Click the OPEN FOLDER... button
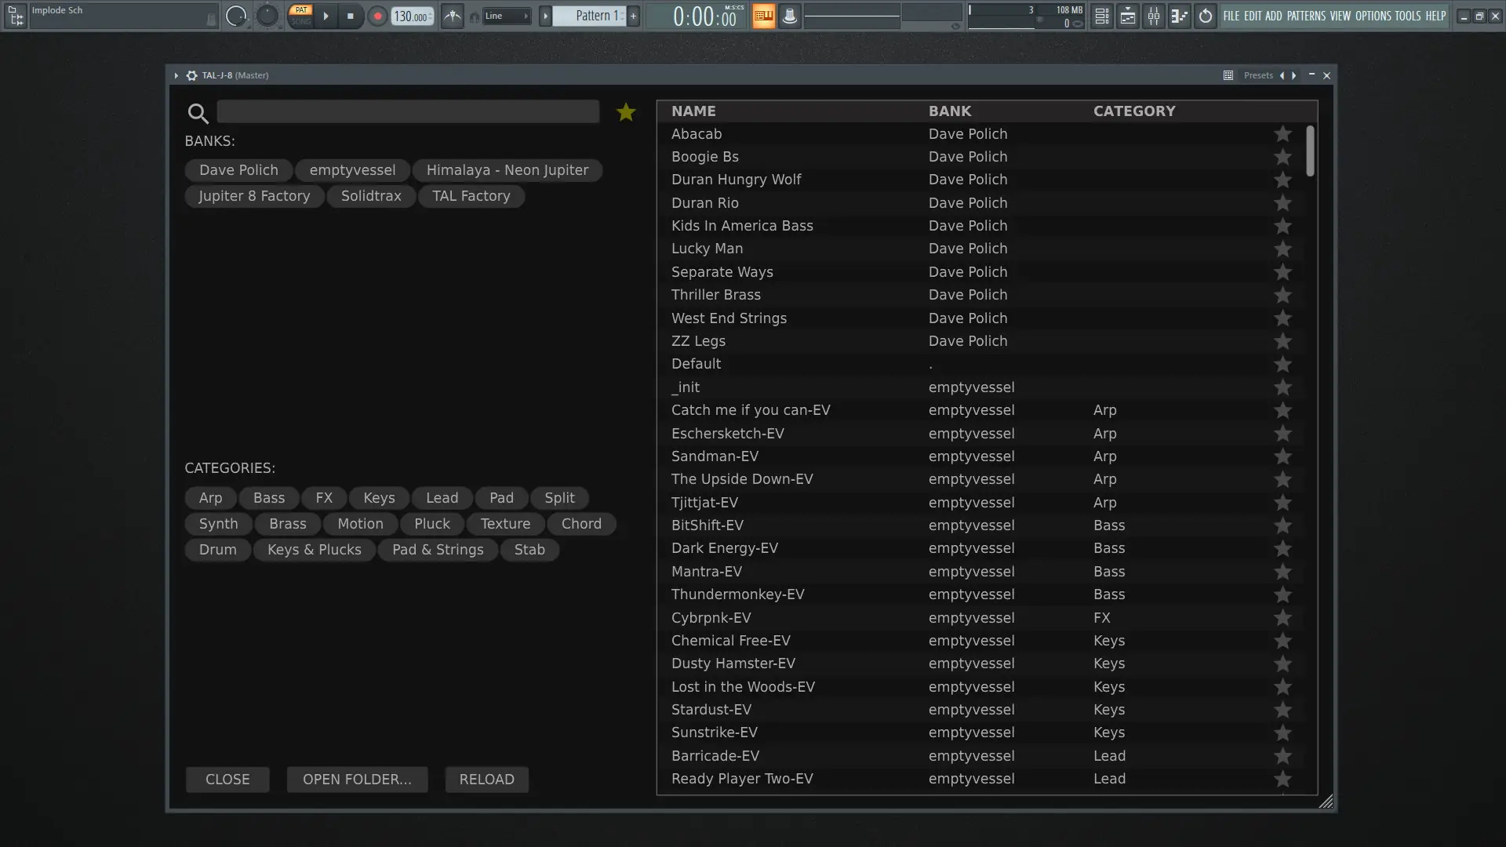The height and width of the screenshot is (847, 1506). tap(357, 780)
